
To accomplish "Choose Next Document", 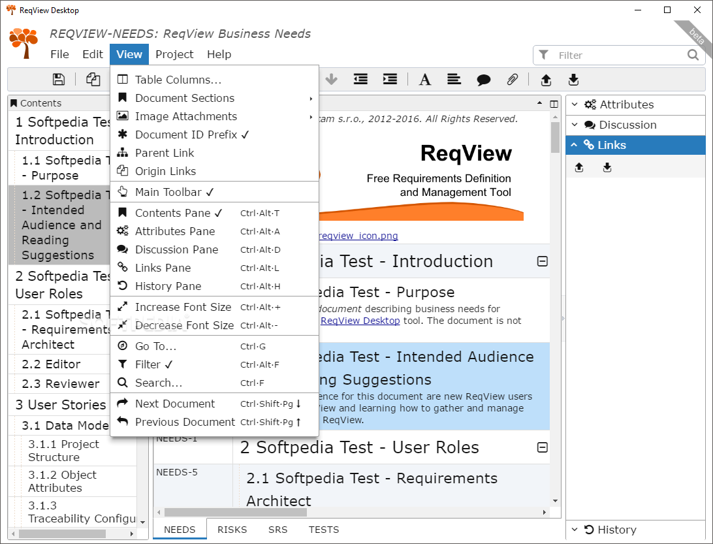I will tap(214, 404).
